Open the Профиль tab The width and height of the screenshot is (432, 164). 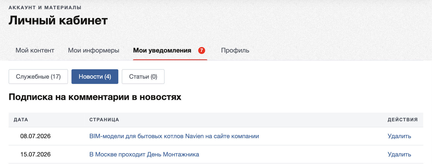tap(235, 51)
